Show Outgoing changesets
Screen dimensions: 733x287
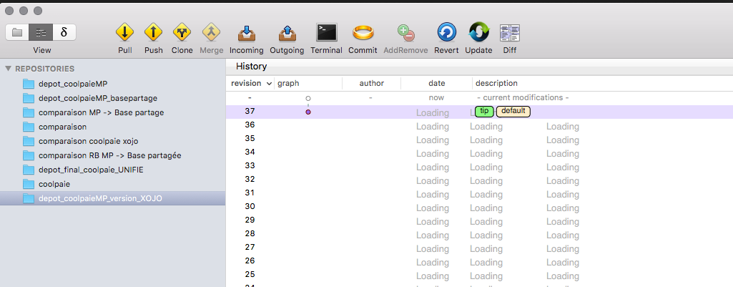tap(287, 33)
